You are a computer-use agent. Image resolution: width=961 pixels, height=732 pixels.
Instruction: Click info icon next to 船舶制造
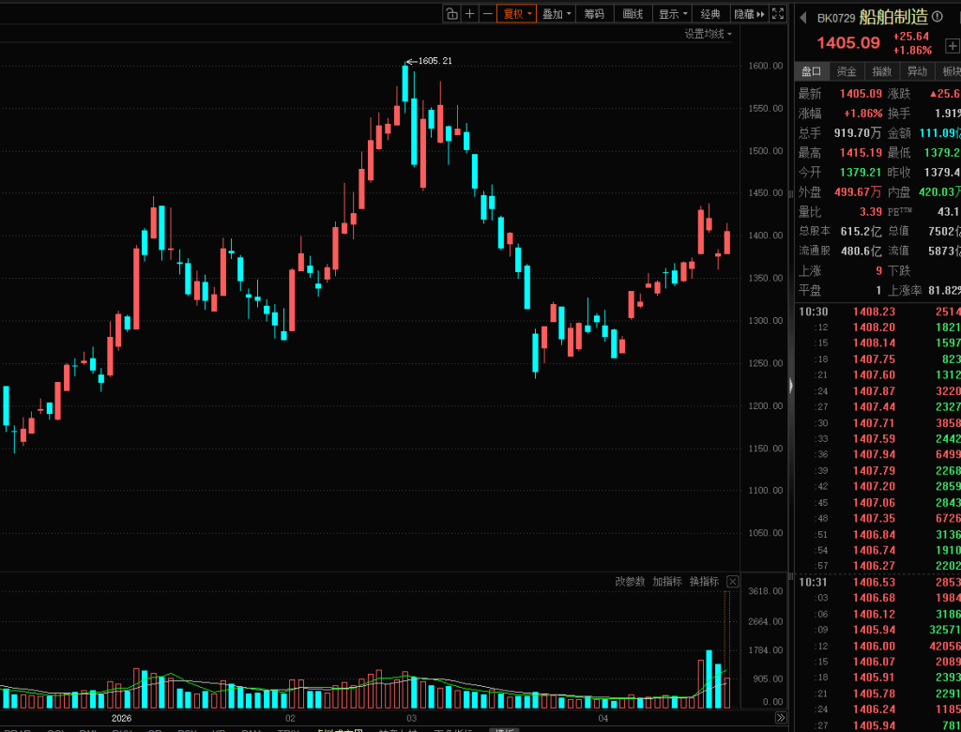click(938, 17)
